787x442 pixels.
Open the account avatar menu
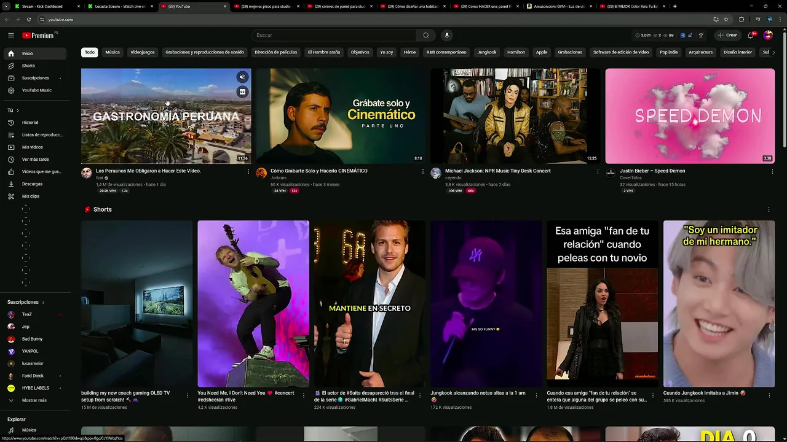coord(768,35)
